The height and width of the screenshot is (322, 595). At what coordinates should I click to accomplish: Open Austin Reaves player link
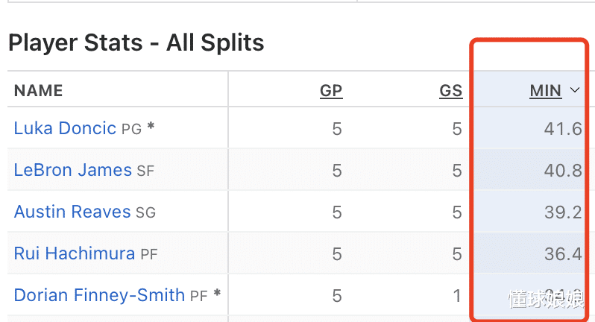[x=72, y=212]
